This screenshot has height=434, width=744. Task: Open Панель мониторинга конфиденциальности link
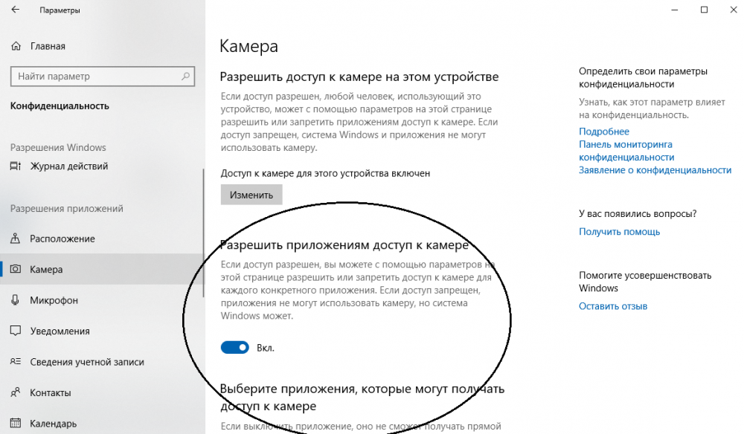(626, 151)
